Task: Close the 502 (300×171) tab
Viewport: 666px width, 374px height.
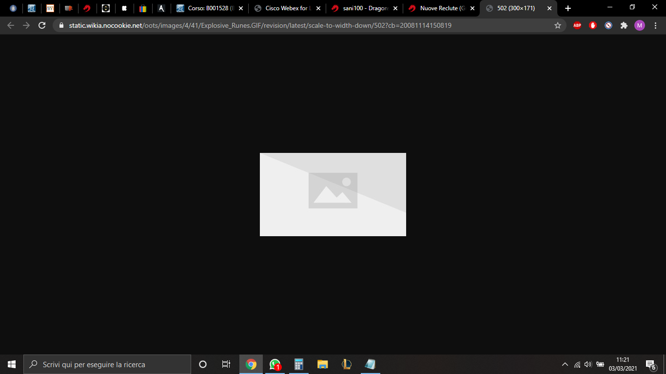Action: click(x=549, y=8)
